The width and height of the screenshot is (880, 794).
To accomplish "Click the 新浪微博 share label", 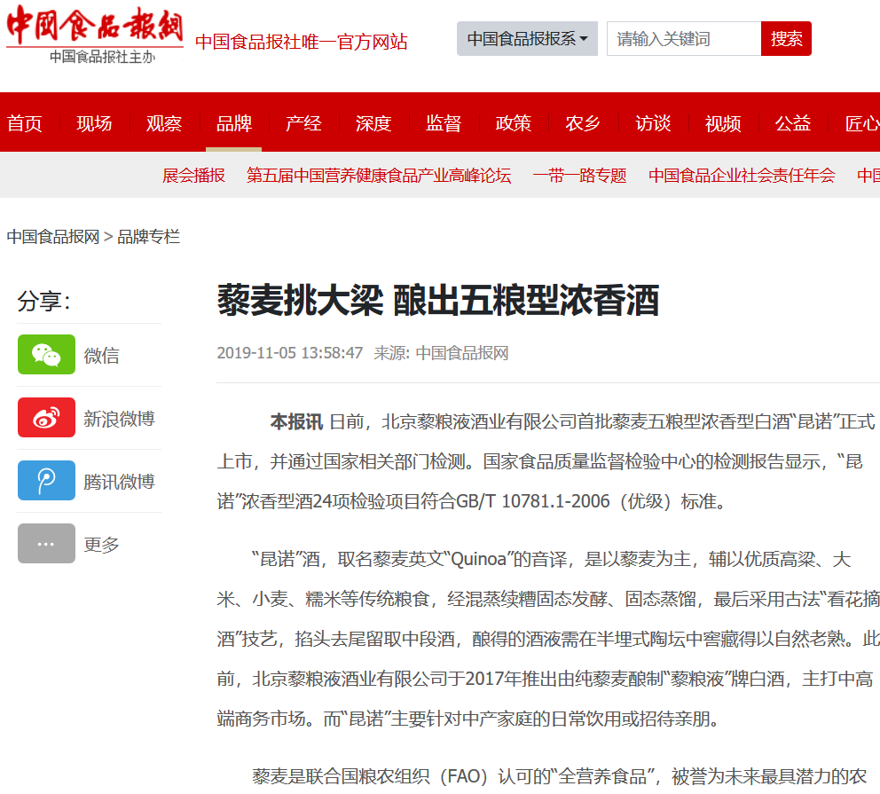I will tap(119, 418).
